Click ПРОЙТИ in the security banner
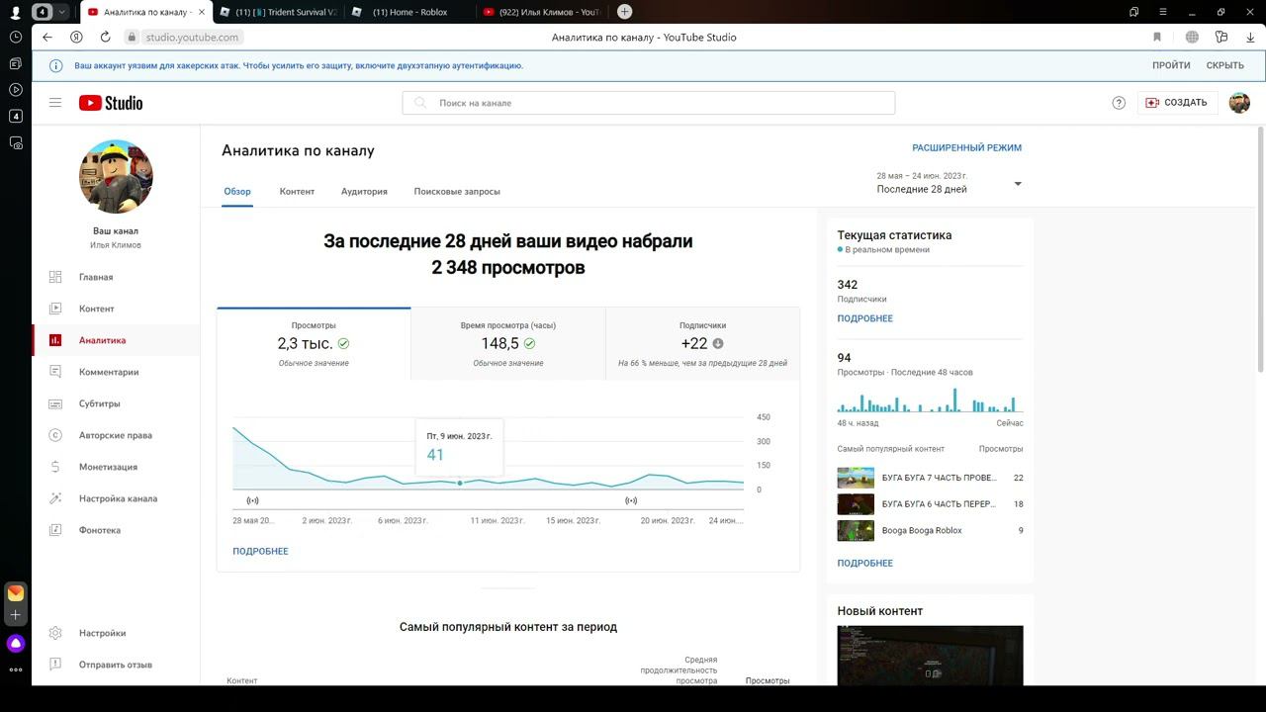 1171,65
